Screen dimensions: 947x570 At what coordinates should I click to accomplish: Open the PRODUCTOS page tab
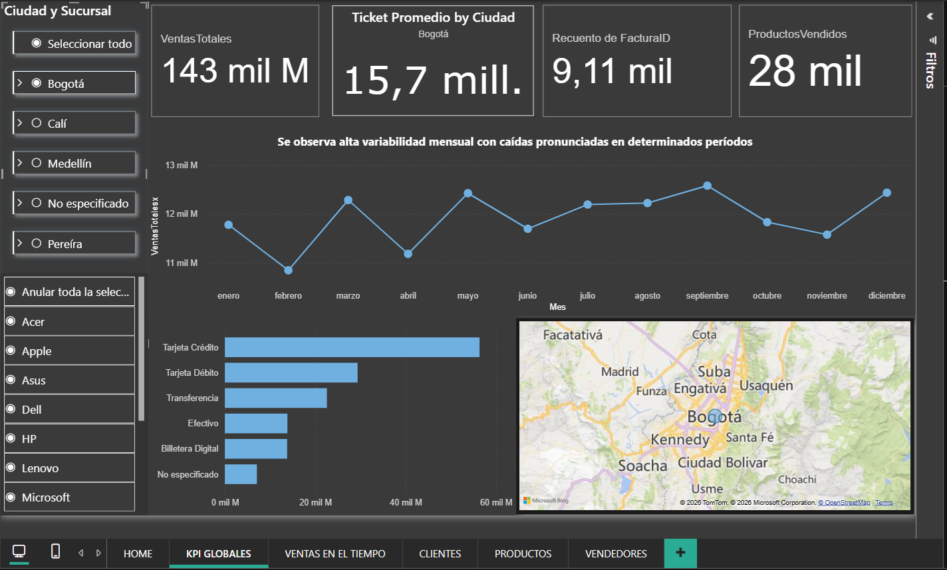coord(523,553)
